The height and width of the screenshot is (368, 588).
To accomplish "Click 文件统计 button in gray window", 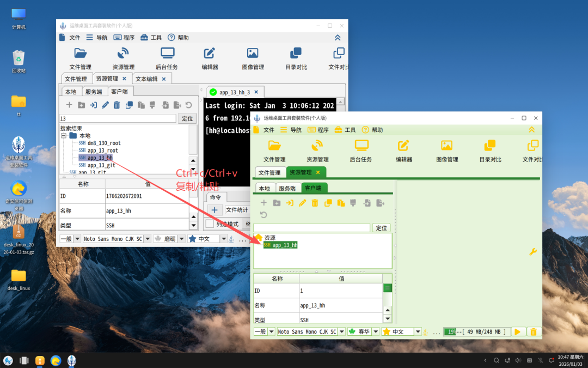I will (237, 210).
